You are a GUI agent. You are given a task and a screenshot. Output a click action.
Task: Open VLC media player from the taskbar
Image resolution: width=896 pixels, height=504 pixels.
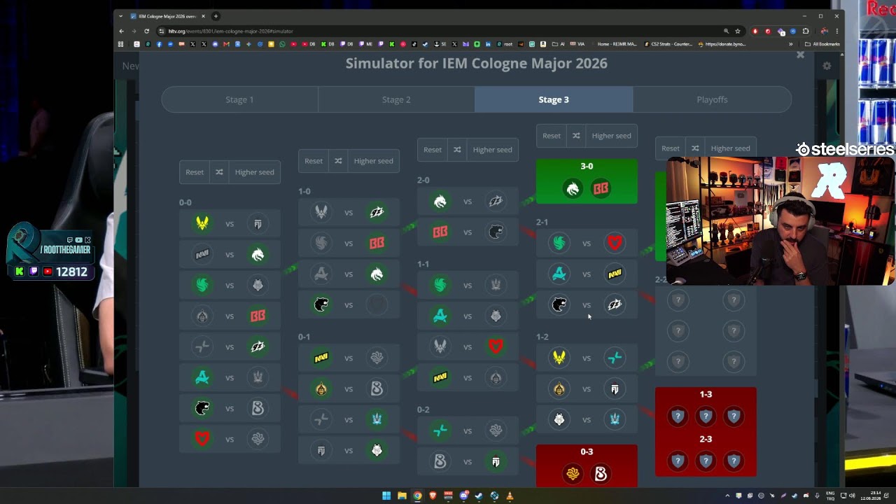pyautogui.click(x=510, y=496)
